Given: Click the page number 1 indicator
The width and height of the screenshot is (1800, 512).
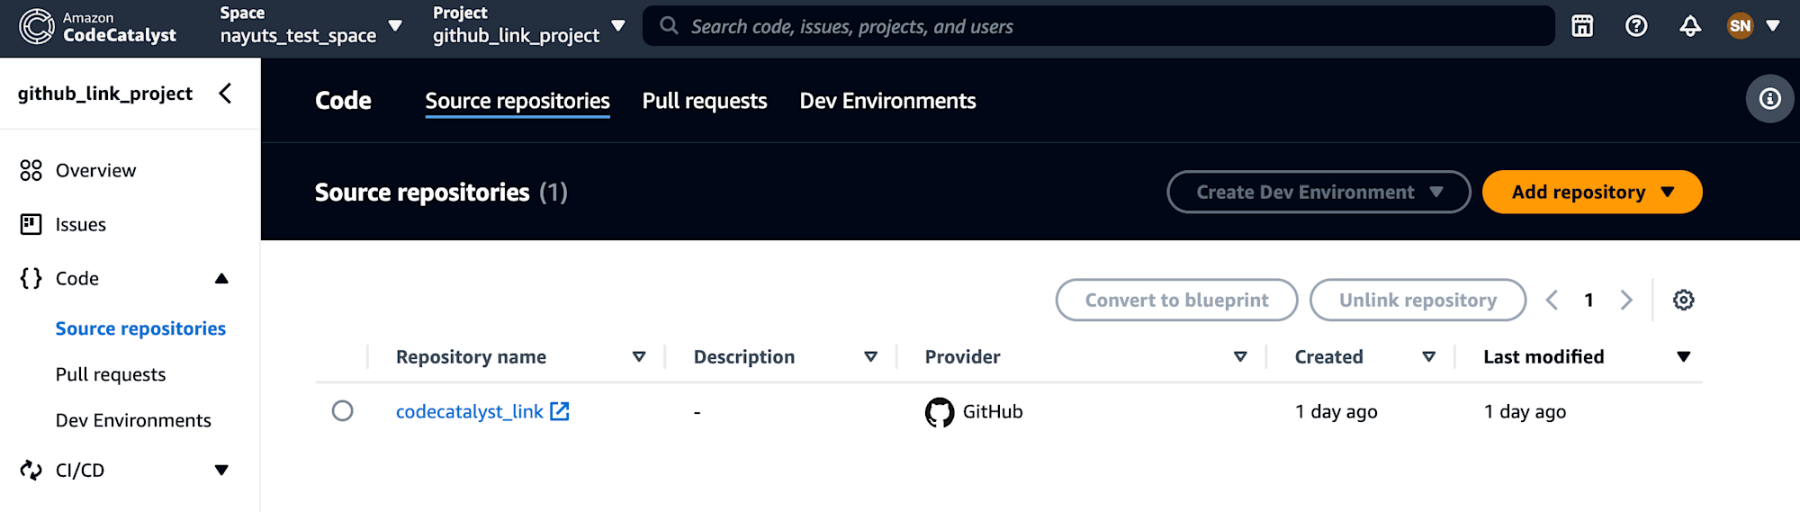Looking at the screenshot, I should tap(1588, 300).
